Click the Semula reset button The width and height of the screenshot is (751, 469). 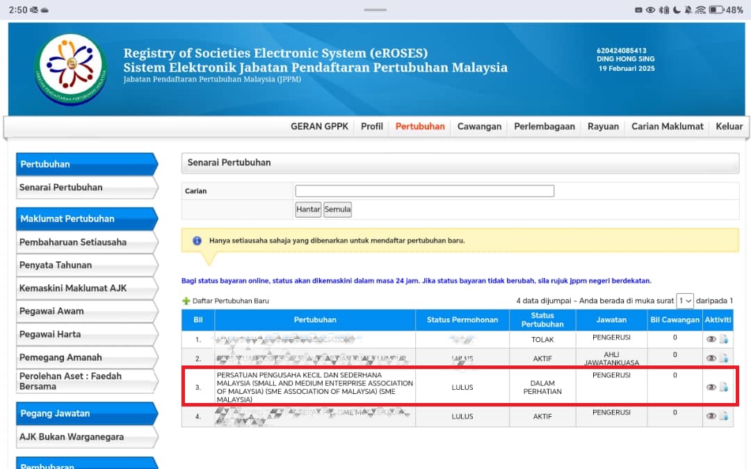point(338,209)
